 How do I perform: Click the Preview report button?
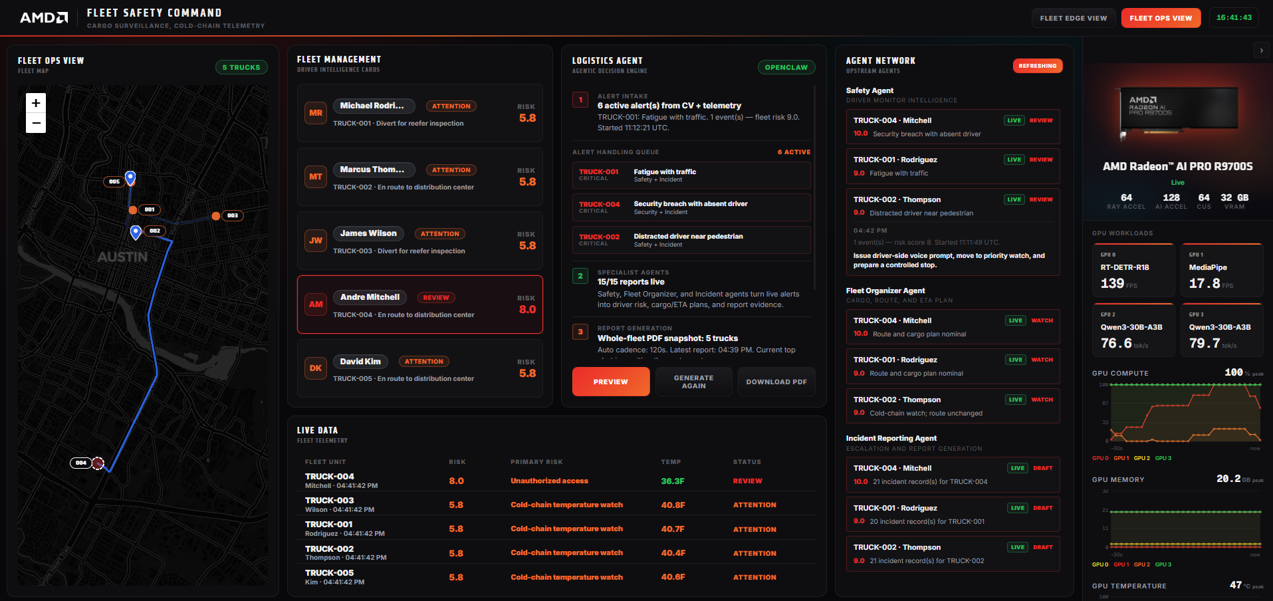tap(611, 382)
